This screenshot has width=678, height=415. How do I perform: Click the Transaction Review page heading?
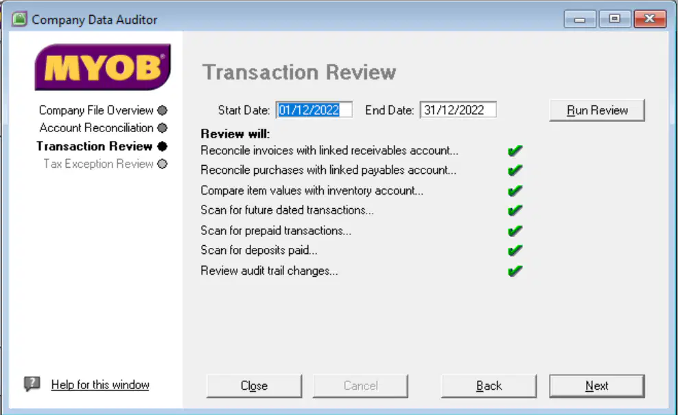pyautogui.click(x=299, y=72)
